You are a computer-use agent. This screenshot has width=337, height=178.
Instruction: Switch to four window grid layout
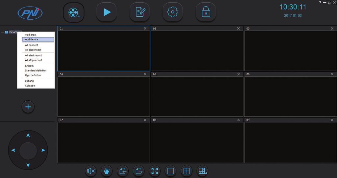(187, 171)
